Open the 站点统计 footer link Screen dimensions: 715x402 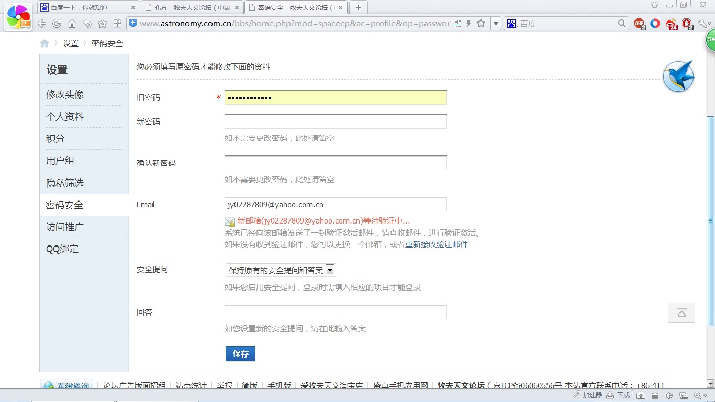(x=191, y=386)
